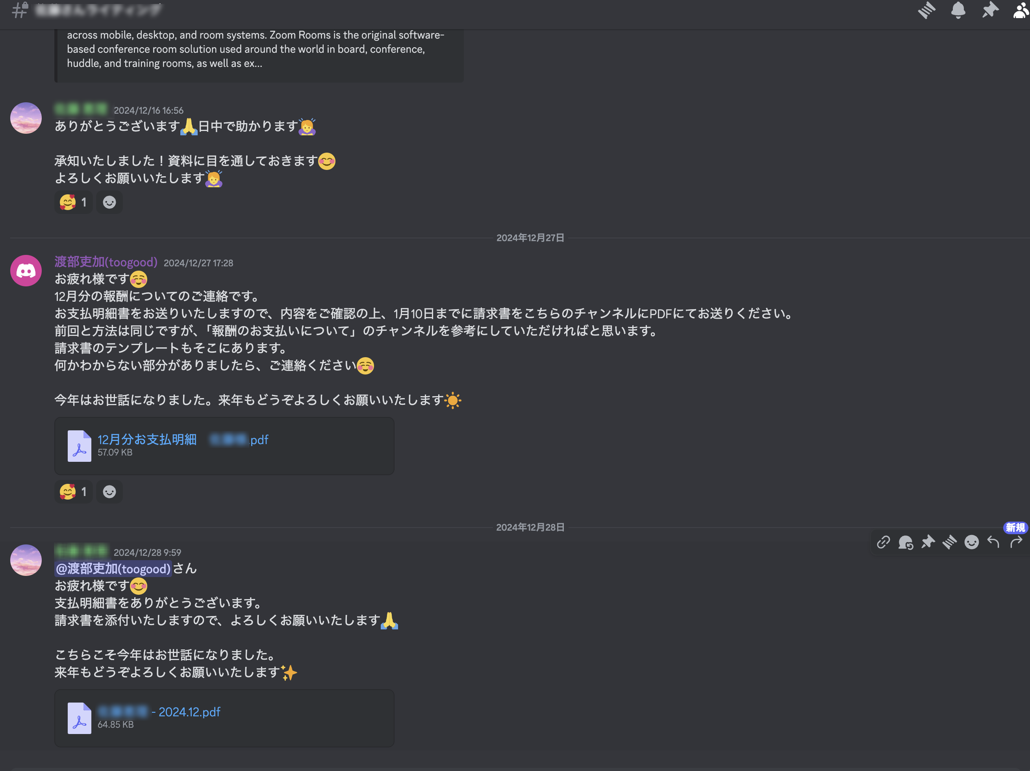Reply to message with arrow icon
This screenshot has width=1030, height=771.
point(993,542)
